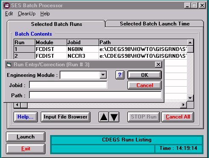Open the CleanUp menu
The image size is (209, 158).
click(27, 14)
